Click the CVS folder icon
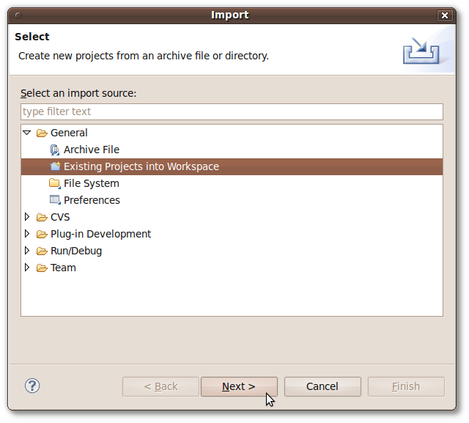The image size is (469, 423). 42,218
